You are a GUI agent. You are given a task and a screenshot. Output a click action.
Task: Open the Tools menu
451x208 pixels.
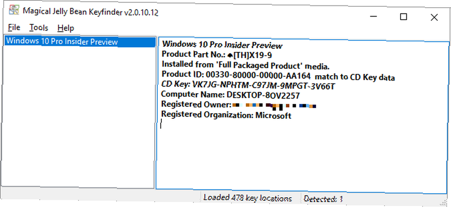click(38, 27)
